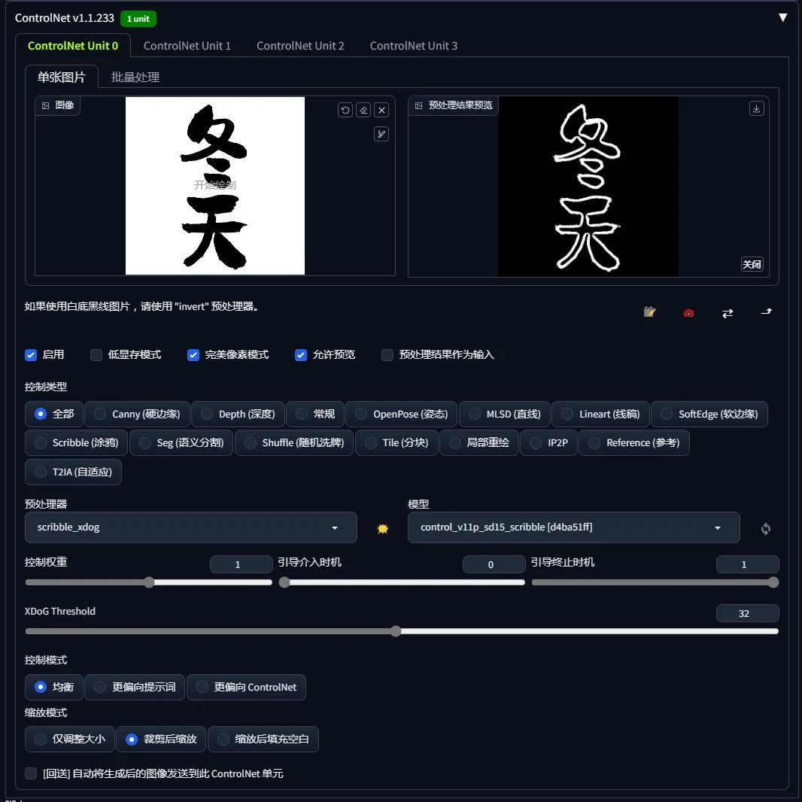Toggle 允许预览 checkbox
The width and height of the screenshot is (802, 802).
(x=301, y=355)
